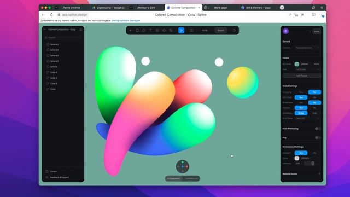Set Soft Orbit to No
Image resolution: width=350 pixels, height=197 pixels.
point(314,97)
